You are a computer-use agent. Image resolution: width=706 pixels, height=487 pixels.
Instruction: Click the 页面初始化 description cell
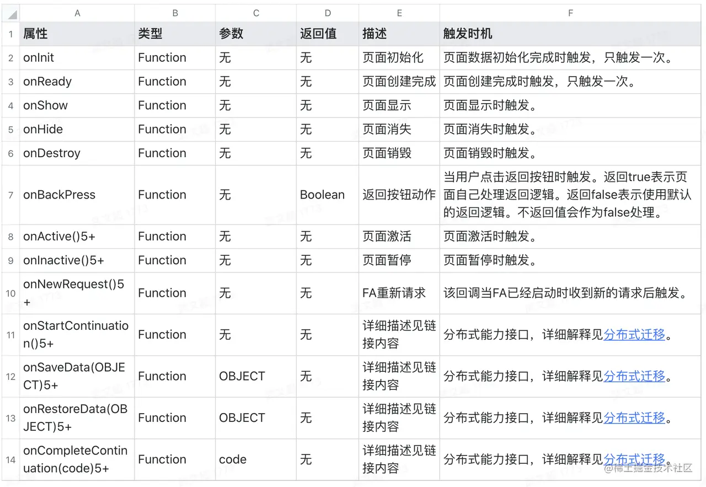399,58
